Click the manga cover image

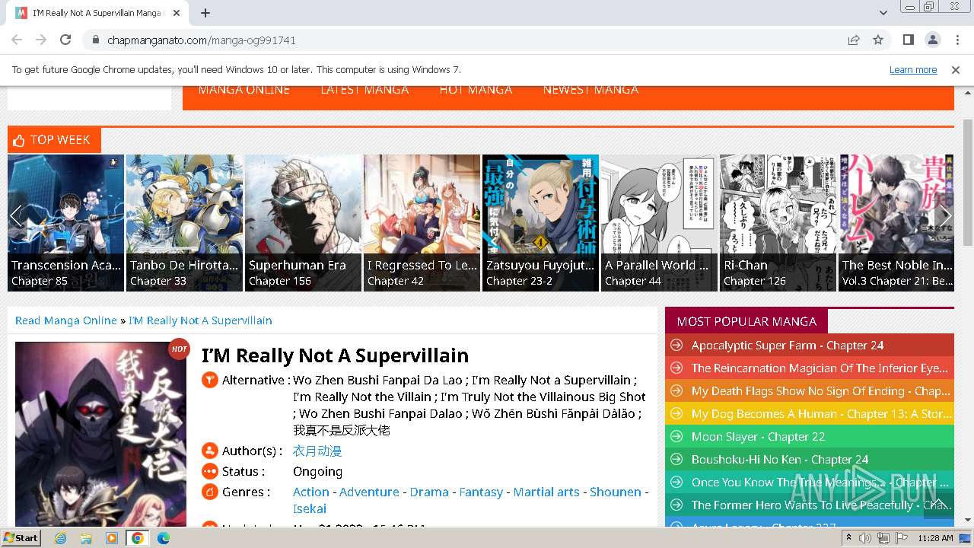tap(100, 434)
